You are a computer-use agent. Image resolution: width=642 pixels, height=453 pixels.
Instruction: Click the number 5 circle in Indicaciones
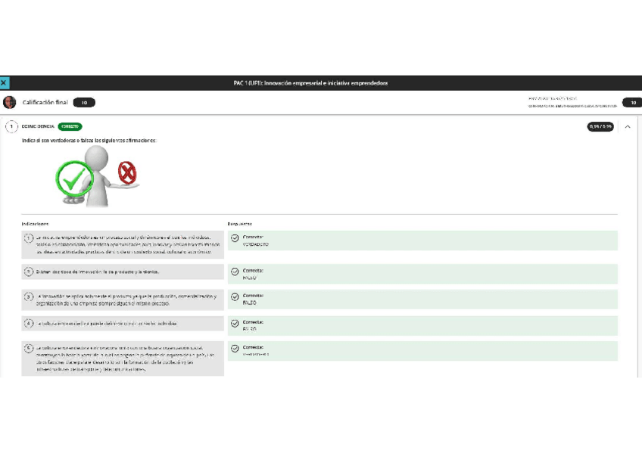(28, 349)
